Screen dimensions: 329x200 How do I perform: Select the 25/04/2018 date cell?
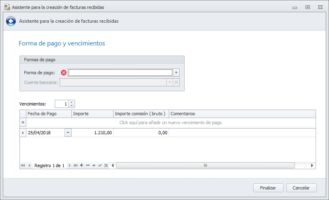(x=45, y=133)
